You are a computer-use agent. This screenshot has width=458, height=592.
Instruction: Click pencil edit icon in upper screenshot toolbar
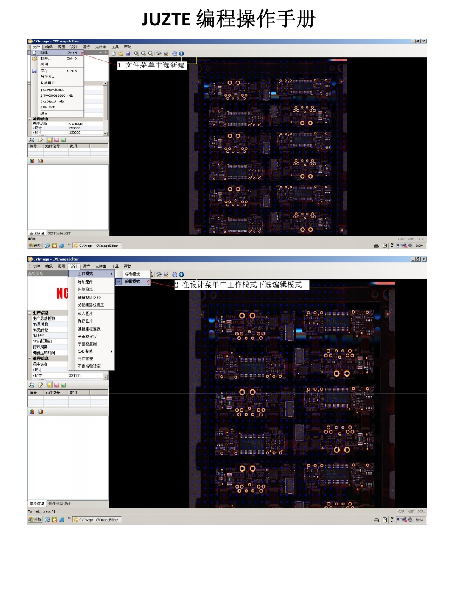click(x=166, y=54)
